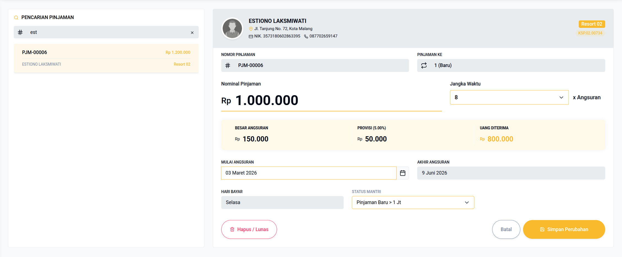Screen dimensions: 622x257
Task: Click the Resort 02 badge
Action: coord(591,24)
